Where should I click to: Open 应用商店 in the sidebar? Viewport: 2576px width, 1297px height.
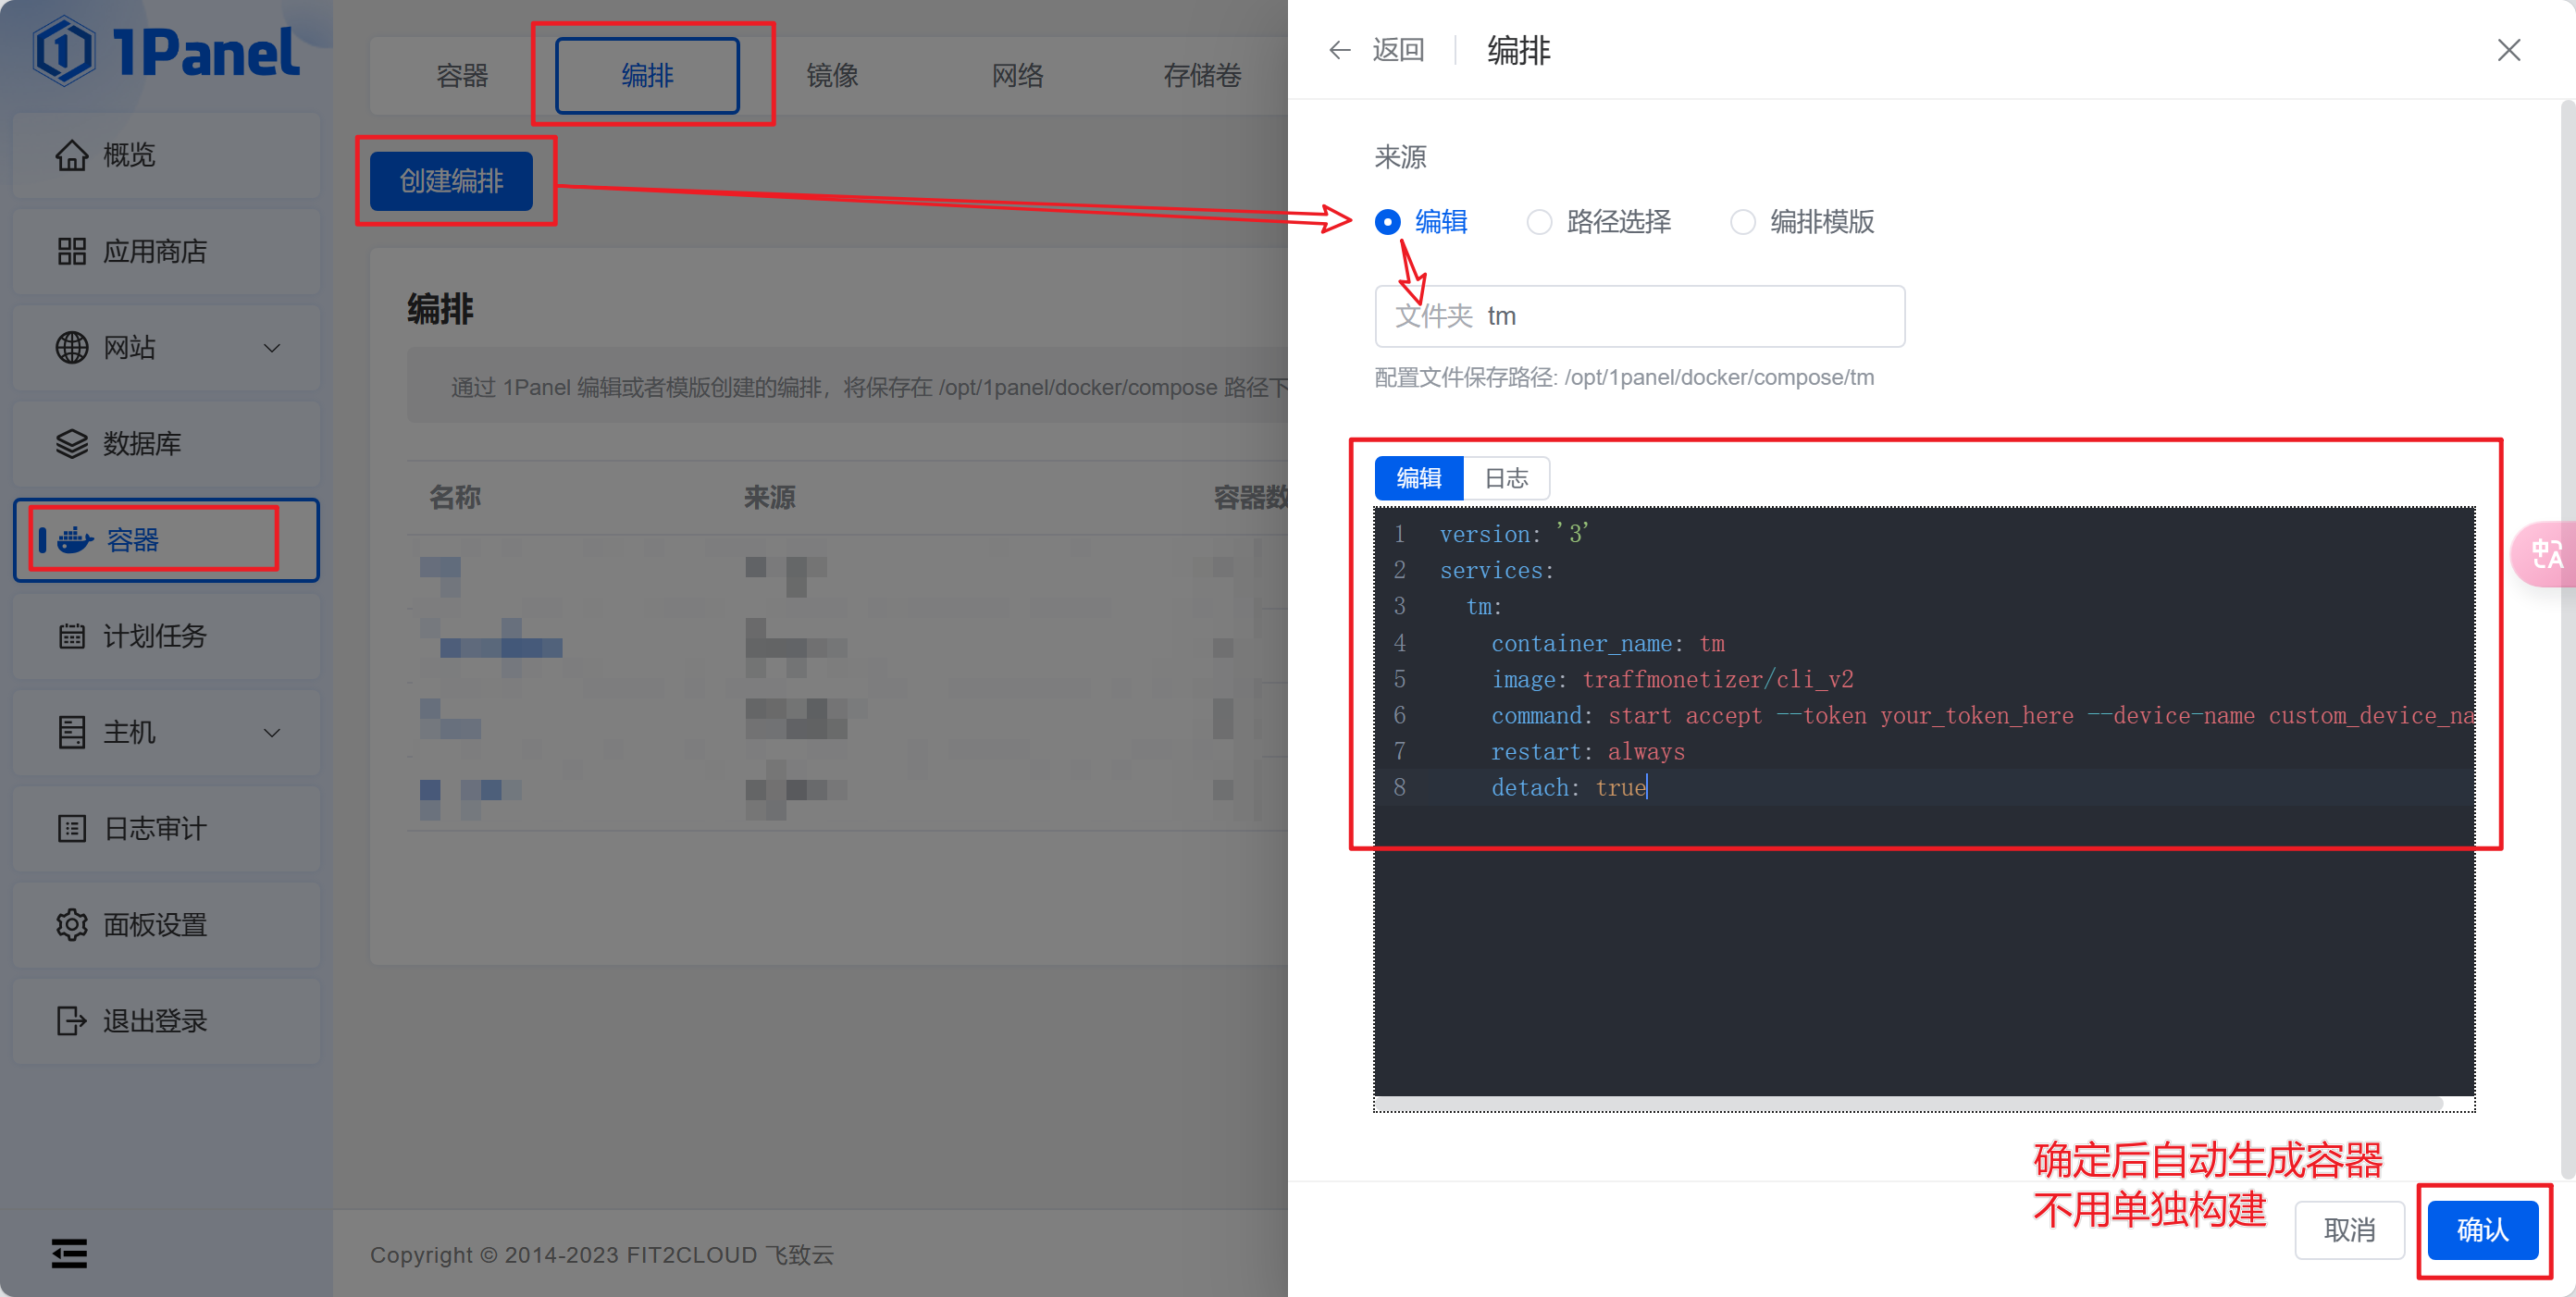[166, 251]
